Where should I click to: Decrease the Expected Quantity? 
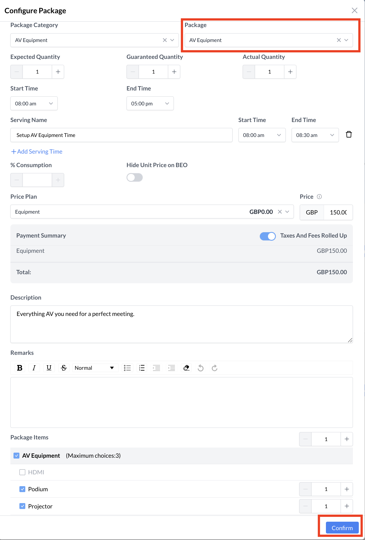click(x=17, y=72)
